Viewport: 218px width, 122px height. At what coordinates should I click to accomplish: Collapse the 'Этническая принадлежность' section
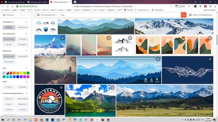[27, 94]
